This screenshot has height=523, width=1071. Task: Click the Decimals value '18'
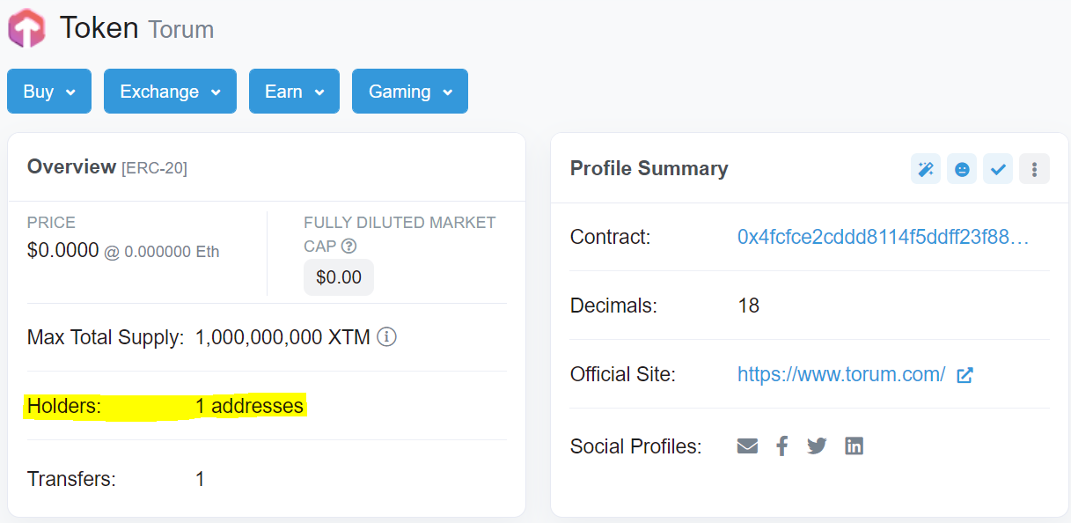(x=748, y=306)
